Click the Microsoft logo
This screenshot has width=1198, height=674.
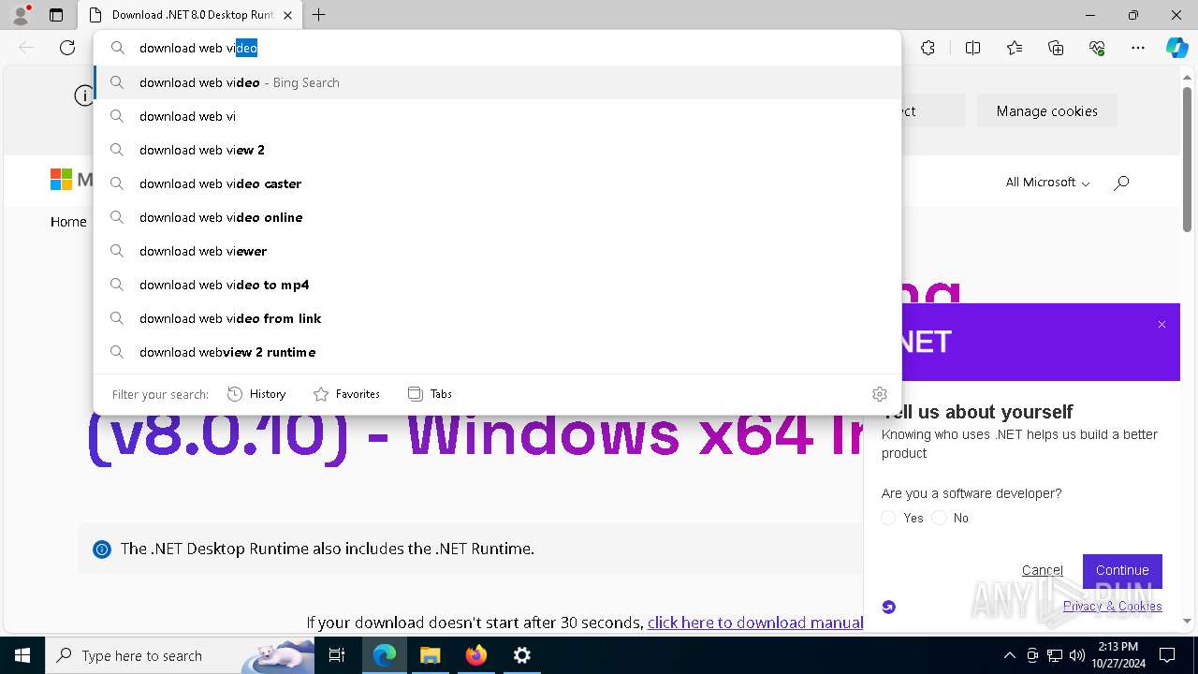(71, 179)
